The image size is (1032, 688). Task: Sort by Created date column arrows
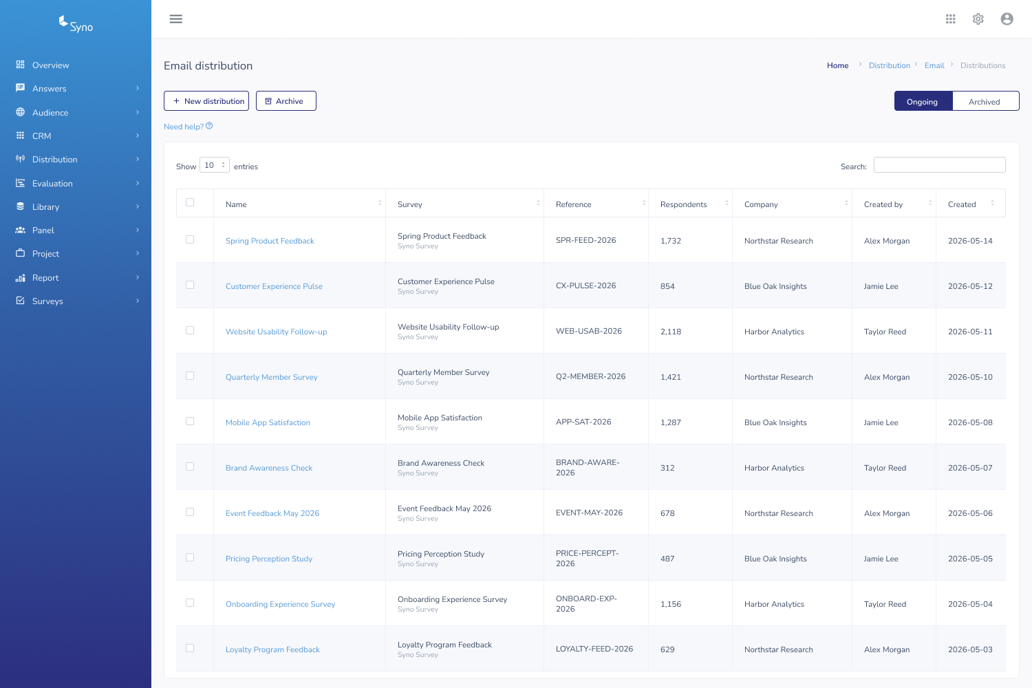point(992,203)
